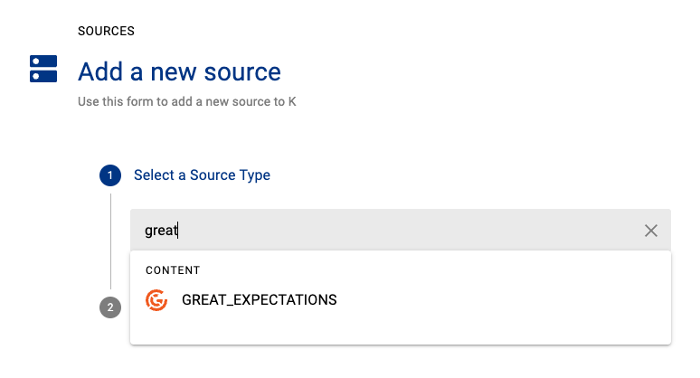Click the Great Expectations logo icon
Screen dimensions: 700x378
[x=156, y=300]
